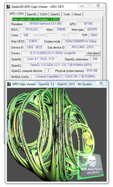
Task: Click the Main video card - SLI disabled header
Action: click(x=36, y=19)
